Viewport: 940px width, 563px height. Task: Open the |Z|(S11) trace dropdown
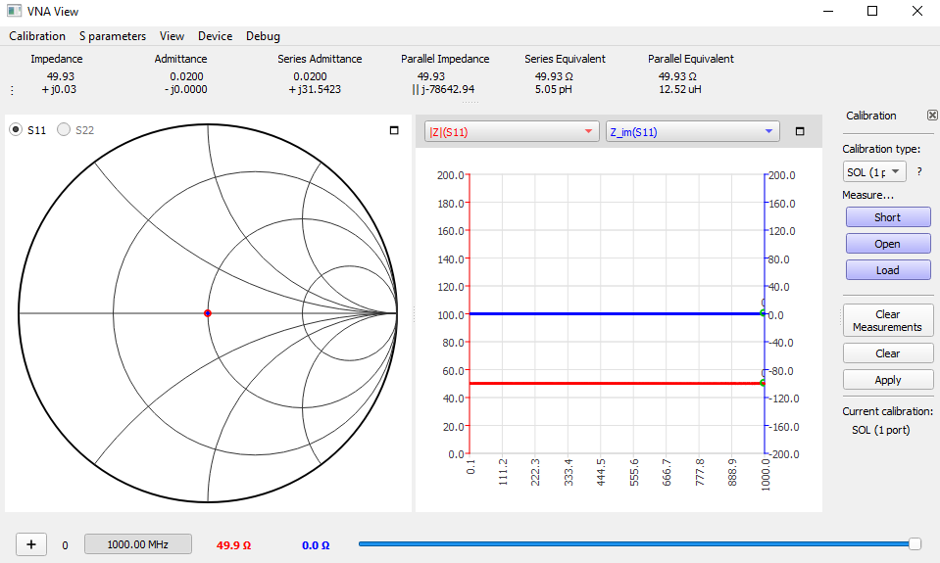coord(512,132)
